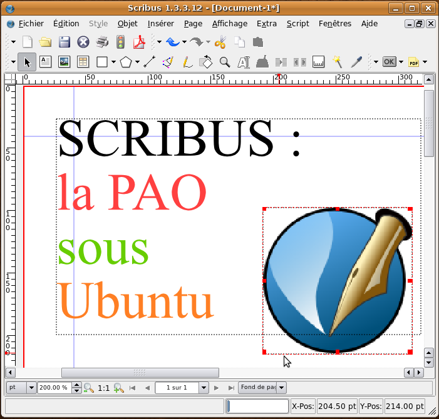Open a file with the folder icon

click(x=45, y=42)
